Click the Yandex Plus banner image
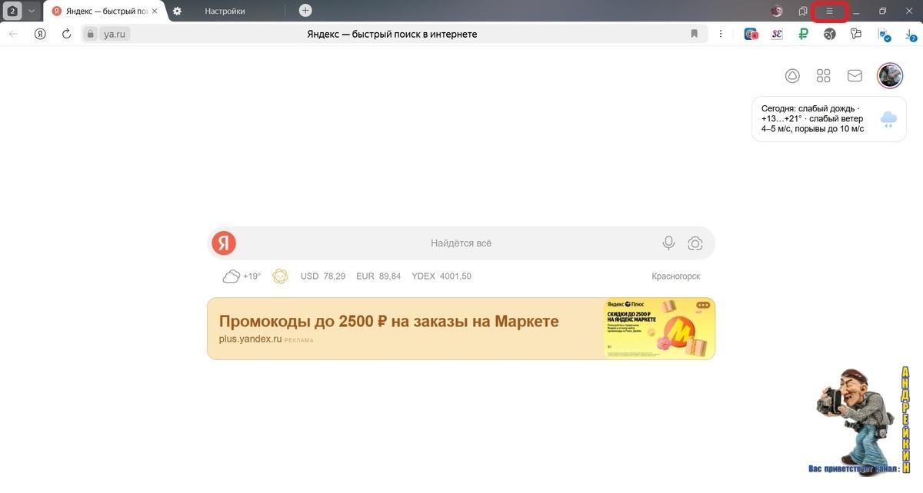 (x=660, y=329)
